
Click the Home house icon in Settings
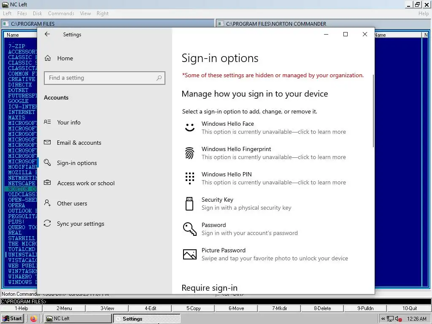[x=48, y=58]
